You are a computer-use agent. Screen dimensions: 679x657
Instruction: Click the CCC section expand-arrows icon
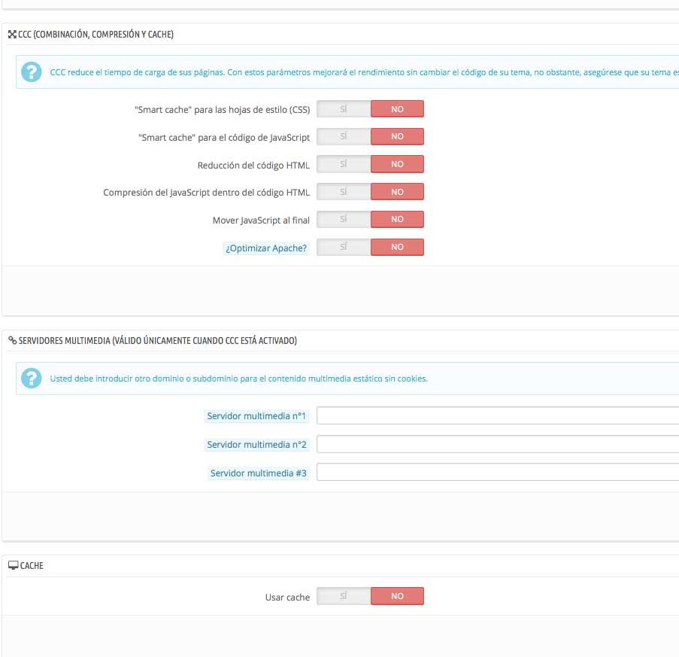click(12, 34)
